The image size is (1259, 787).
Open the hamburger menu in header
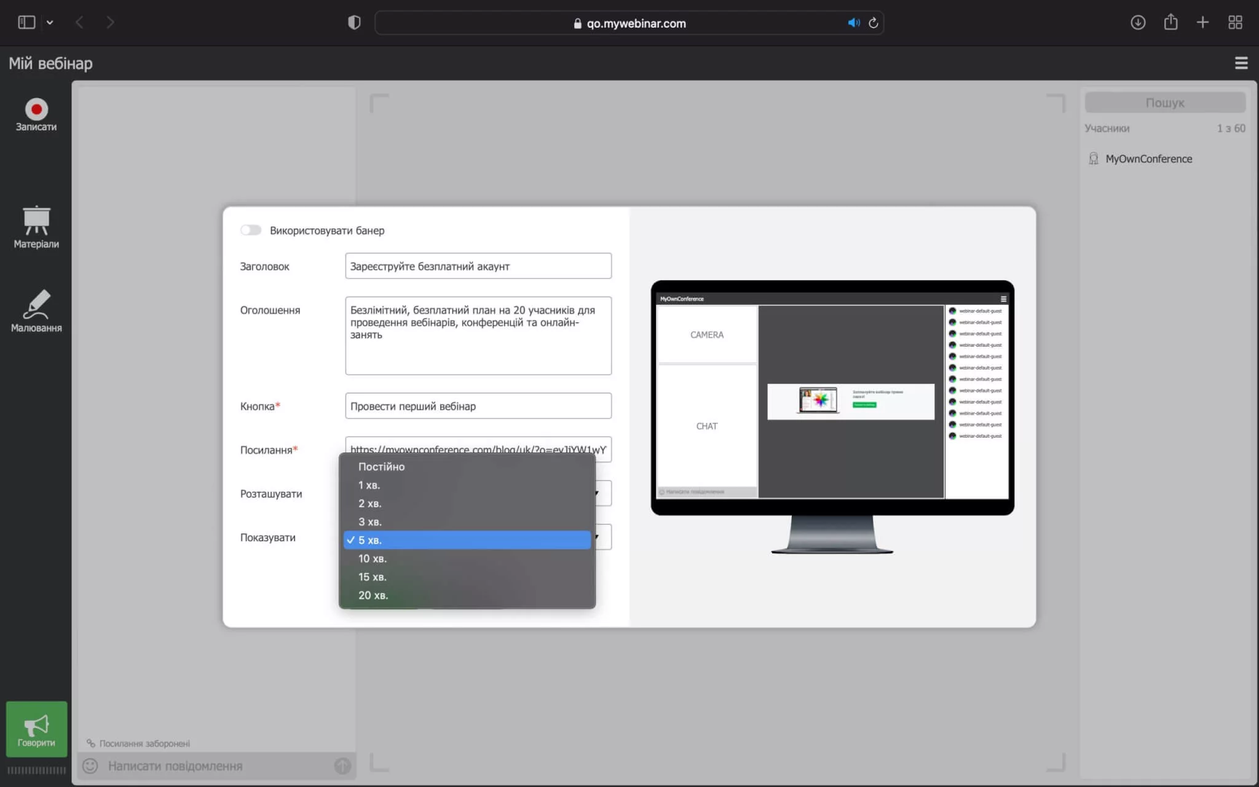tap(1241, 63)
